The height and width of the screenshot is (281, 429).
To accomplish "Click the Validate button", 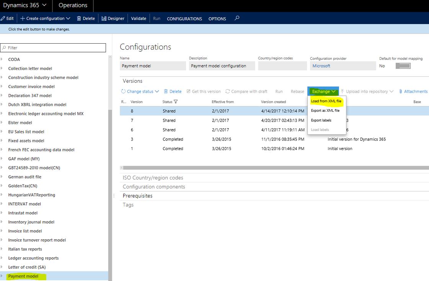I will [x=139, y=18].
